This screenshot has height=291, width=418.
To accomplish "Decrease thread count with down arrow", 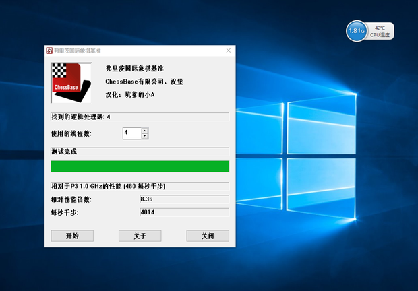I will pyautogui.click(x=144, y=136).
